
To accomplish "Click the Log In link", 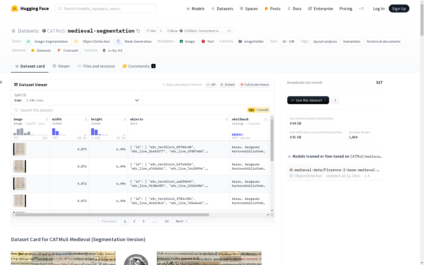I will 379,8.
